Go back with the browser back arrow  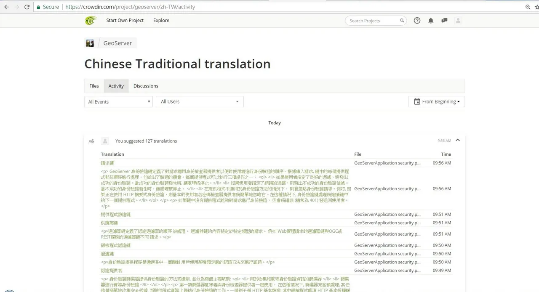tap(6, 7)
